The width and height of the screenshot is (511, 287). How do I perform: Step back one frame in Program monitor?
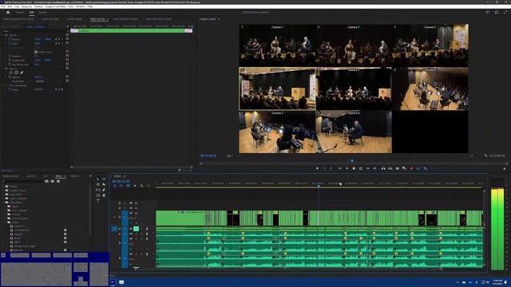[347, 168]
